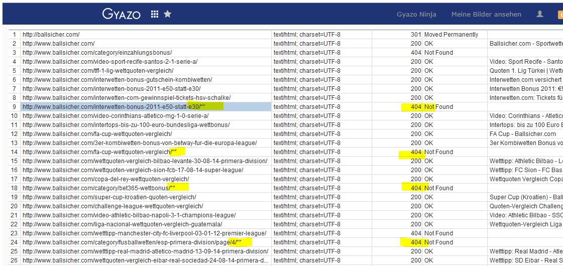
Task: Open the grid apps menu icon
Action: [154, 14]
